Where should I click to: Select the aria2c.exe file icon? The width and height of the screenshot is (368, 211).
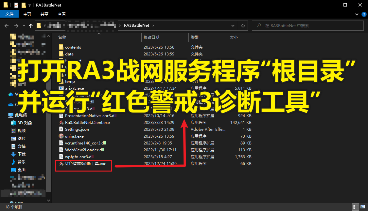coord(61,88)
